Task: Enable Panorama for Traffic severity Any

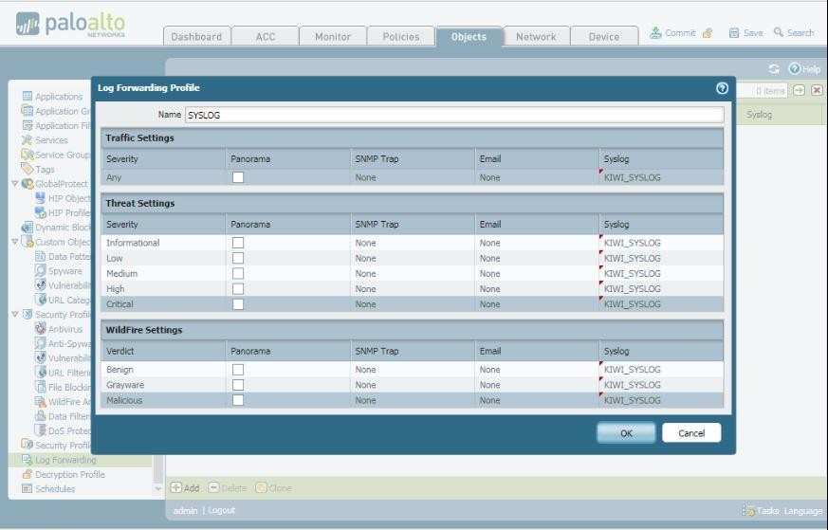Action: tap(238, 177)
